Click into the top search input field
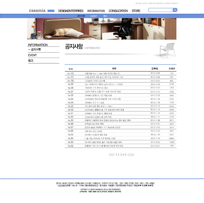This screenshot has height=203, width=204. [160, 10]
